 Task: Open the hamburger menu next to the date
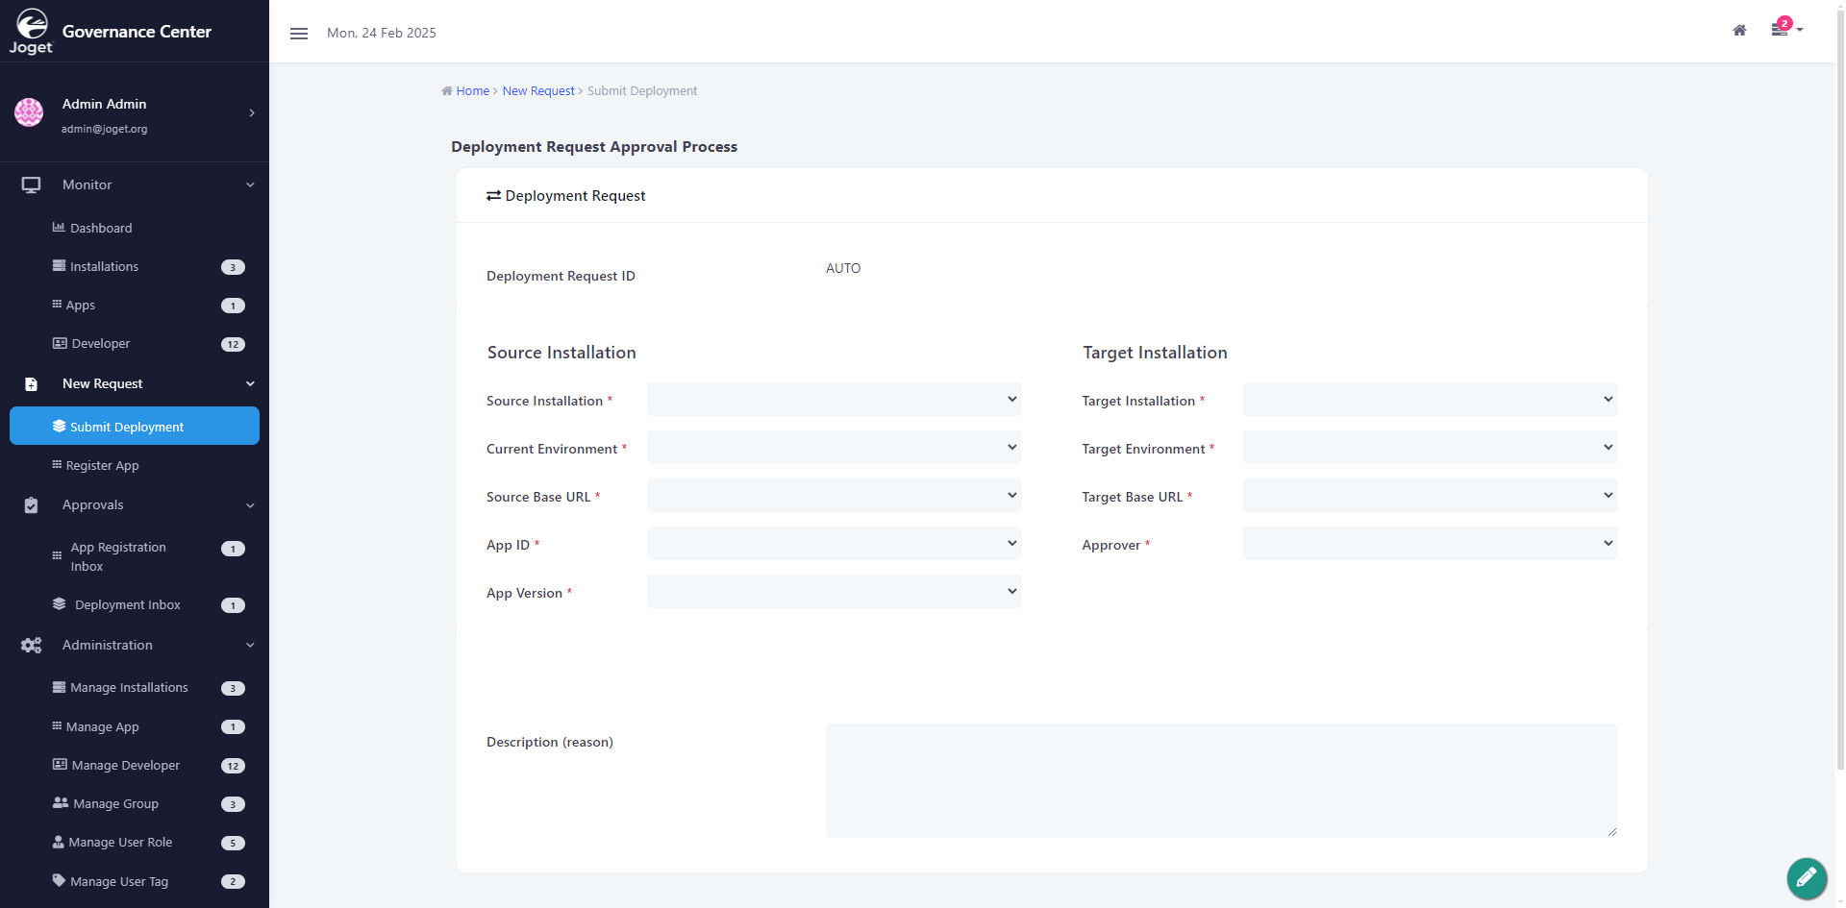(x=298, y=33)
